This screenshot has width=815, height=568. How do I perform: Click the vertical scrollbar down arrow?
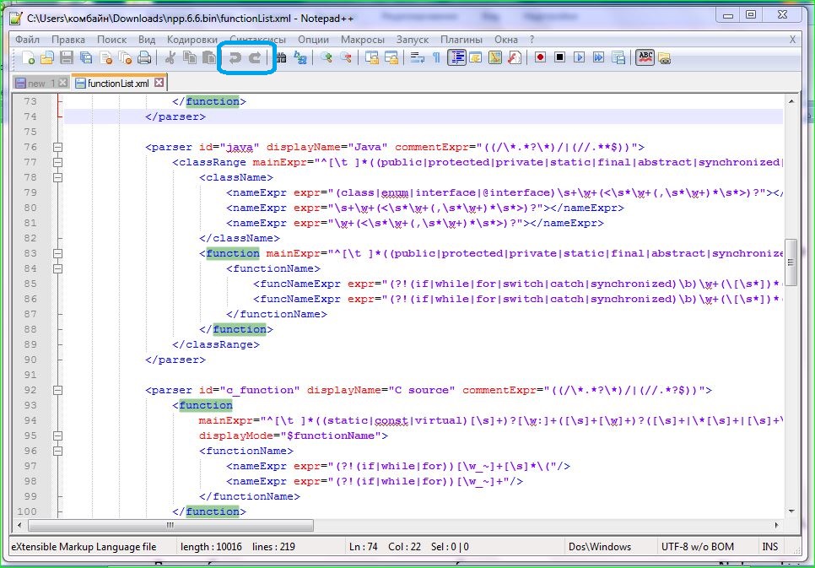tap(791, 511)
